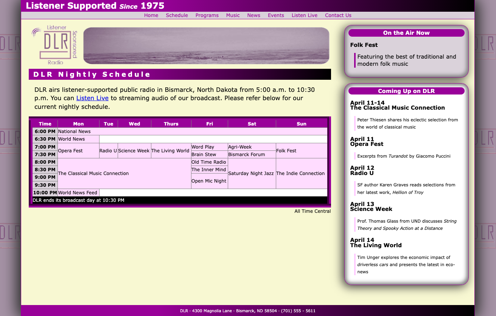This screenshot has height=316, width=496.
Task: Follow the Listen Live link in the paragraph
Action: pos(92,98)
